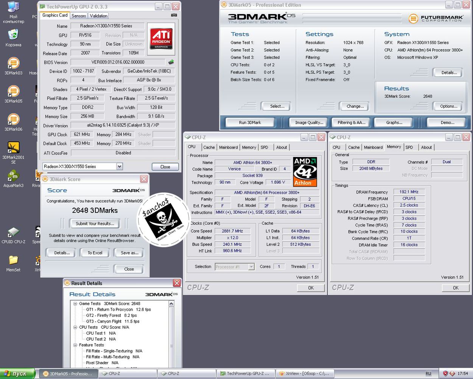Collapse the Game Tests tree node
This screenshot has height=379, width=473.
[x=75, y=304]
